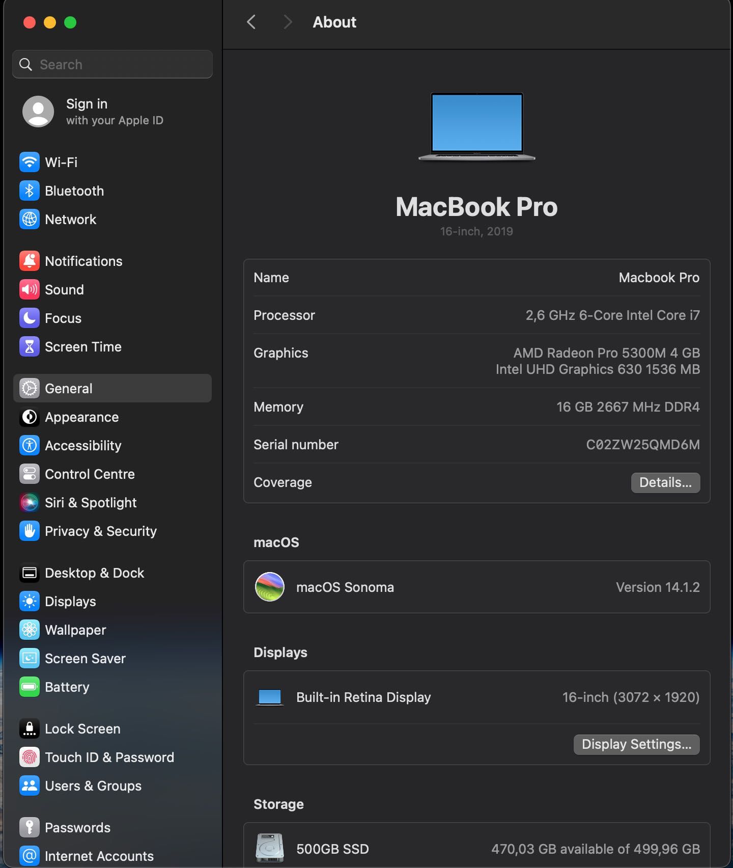Click Desktop & Dock icon
Image resolution: width=733 pixels, height=868 pixels.
(30, 573)
